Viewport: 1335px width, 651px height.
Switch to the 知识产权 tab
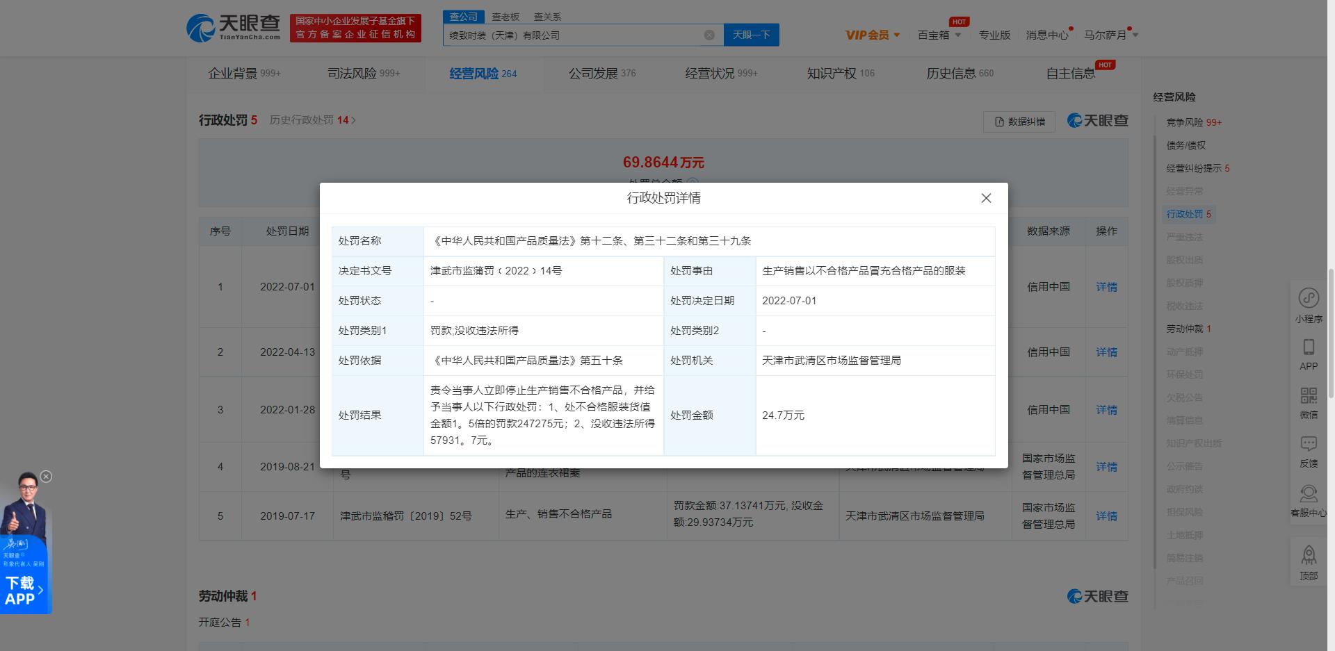click(840, 74)
